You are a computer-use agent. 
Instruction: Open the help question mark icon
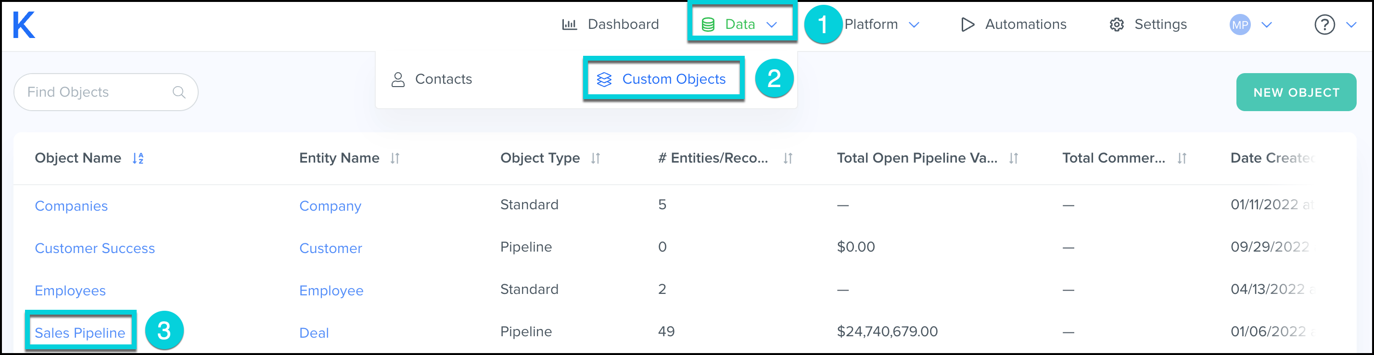click(1324, 25)
